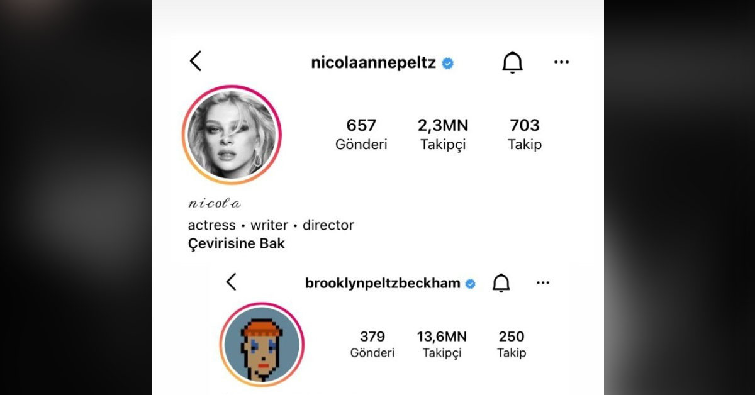This screenshot has width=755, height=395.
Task: View Nicola's 657 Gönderi posts
Action: [361, 135]
